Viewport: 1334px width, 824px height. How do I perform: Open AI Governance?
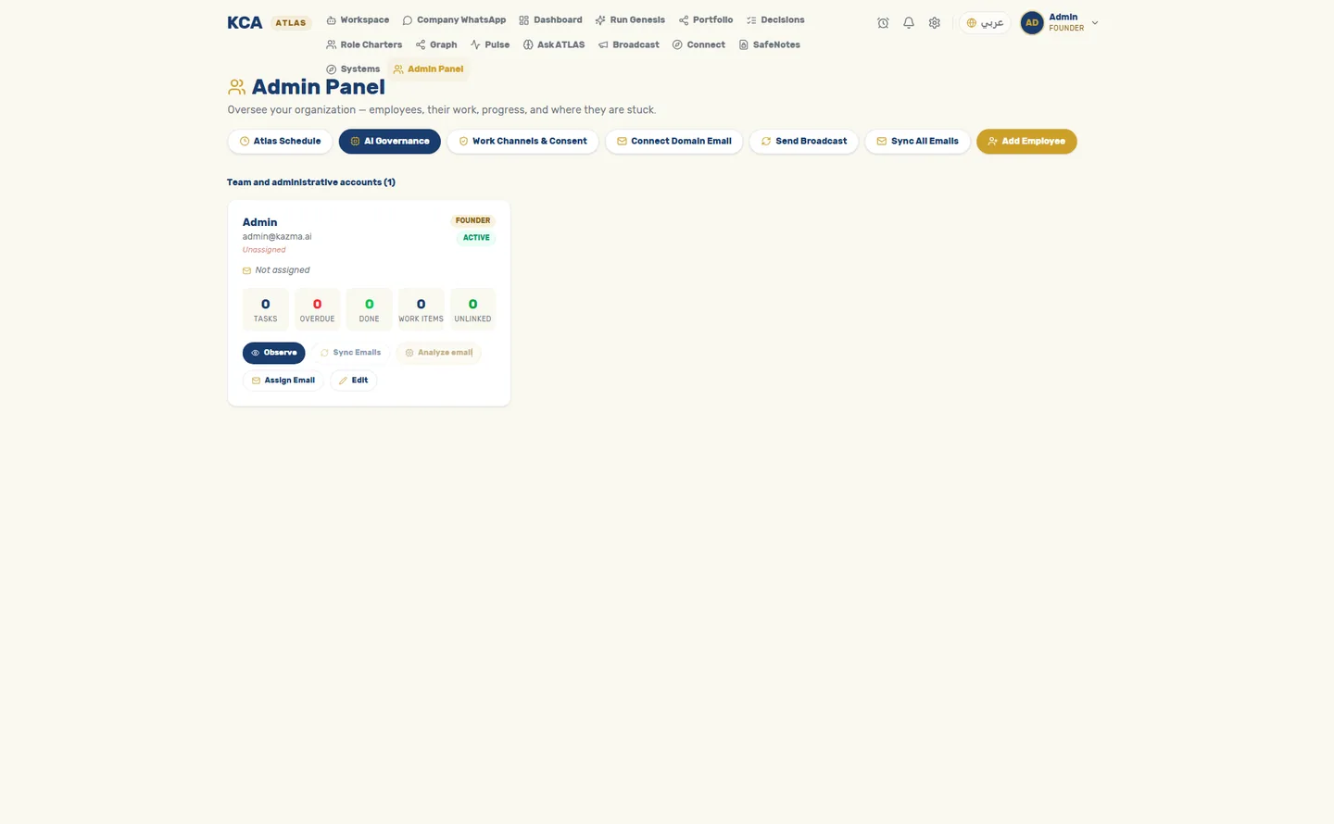[x=390, y=142]
